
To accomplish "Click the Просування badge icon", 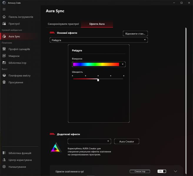I will pos(4,82).
